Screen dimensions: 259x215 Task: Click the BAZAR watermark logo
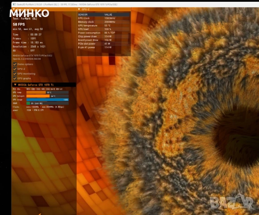pyautogui.click(x=231, y=202)
